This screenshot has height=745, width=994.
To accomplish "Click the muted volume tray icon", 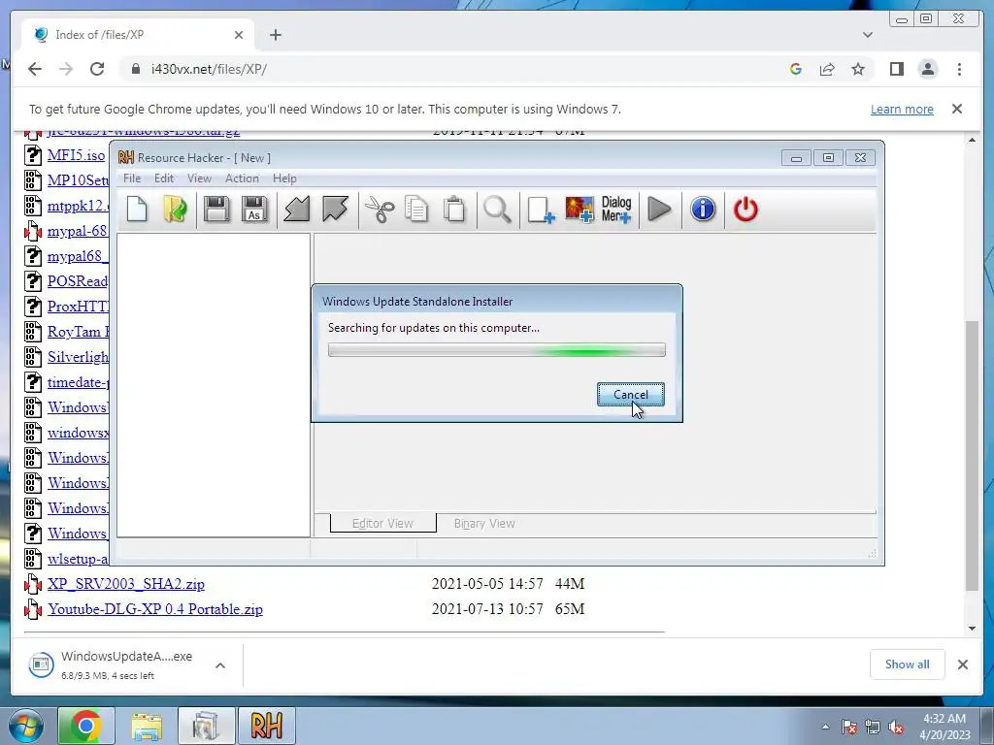I will pos(896,727).
